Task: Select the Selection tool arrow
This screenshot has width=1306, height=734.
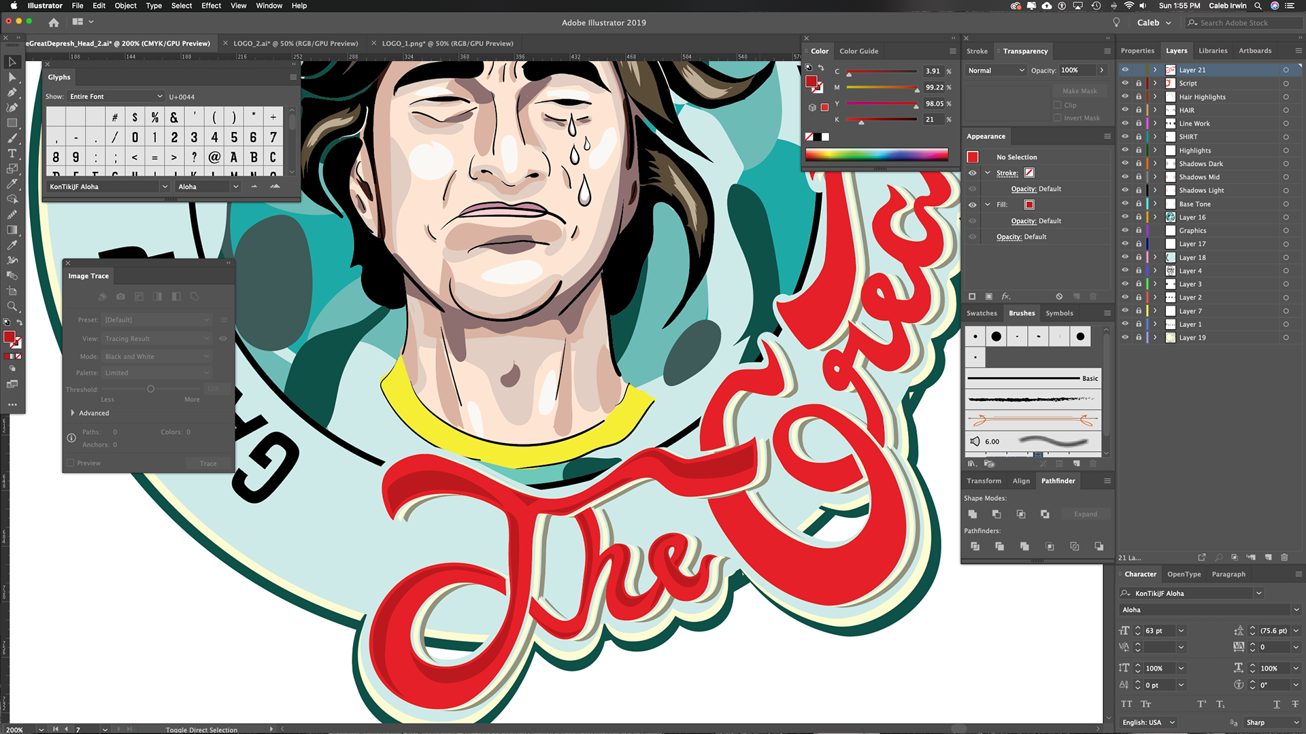Action: [x=12, y=62]
